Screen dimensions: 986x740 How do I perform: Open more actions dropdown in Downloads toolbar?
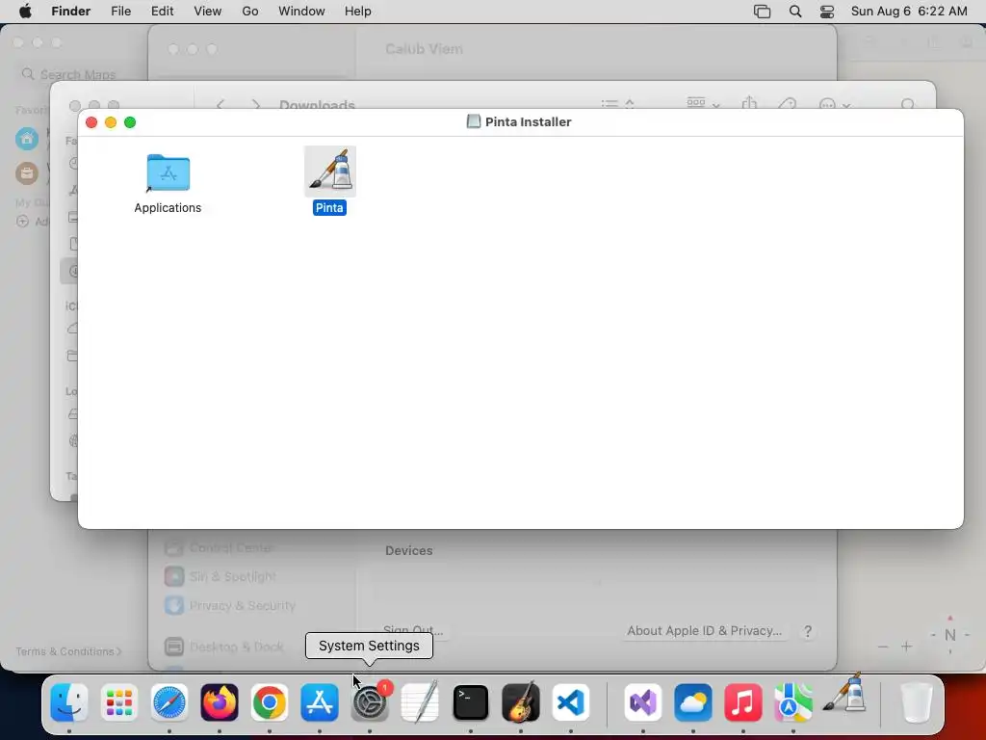click(835, 104)
